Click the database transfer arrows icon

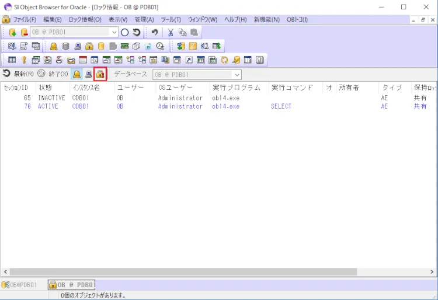(181, 46)
